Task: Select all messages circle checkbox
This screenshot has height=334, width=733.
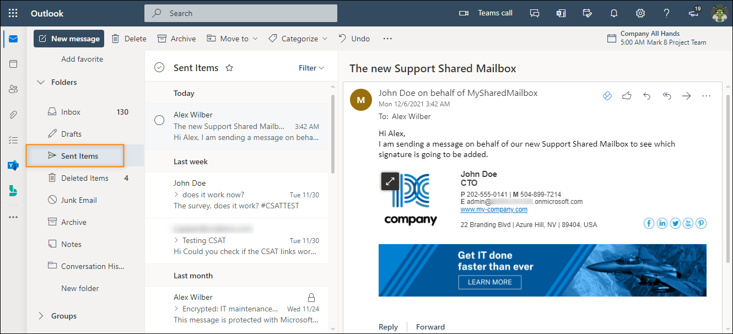Action: (x=159, y=68)
